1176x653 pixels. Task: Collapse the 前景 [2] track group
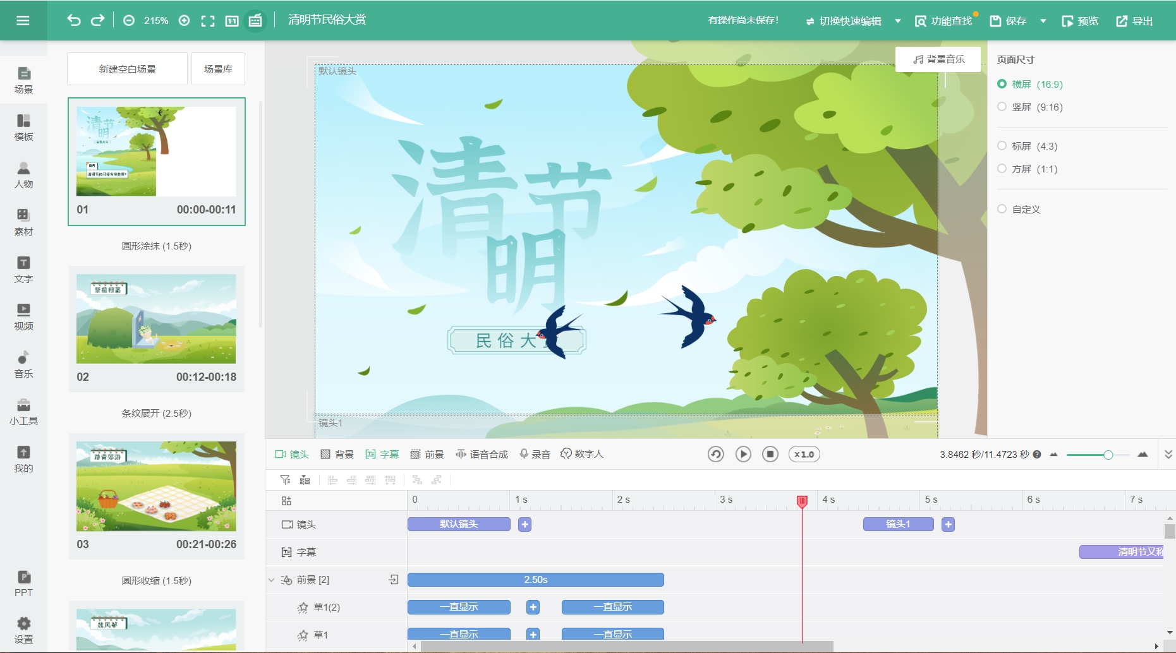point(271,580)
